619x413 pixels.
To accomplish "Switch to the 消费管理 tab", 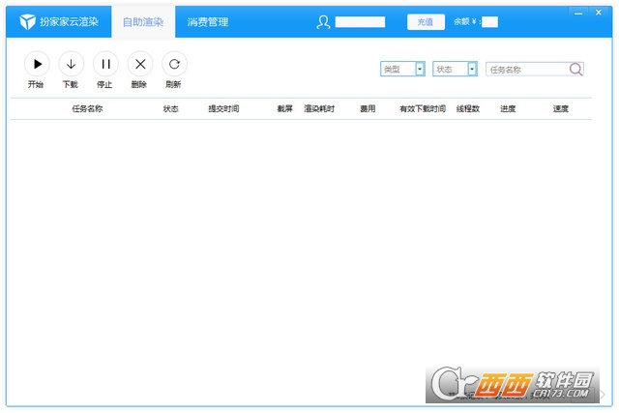I will click(x=208, y=22).
